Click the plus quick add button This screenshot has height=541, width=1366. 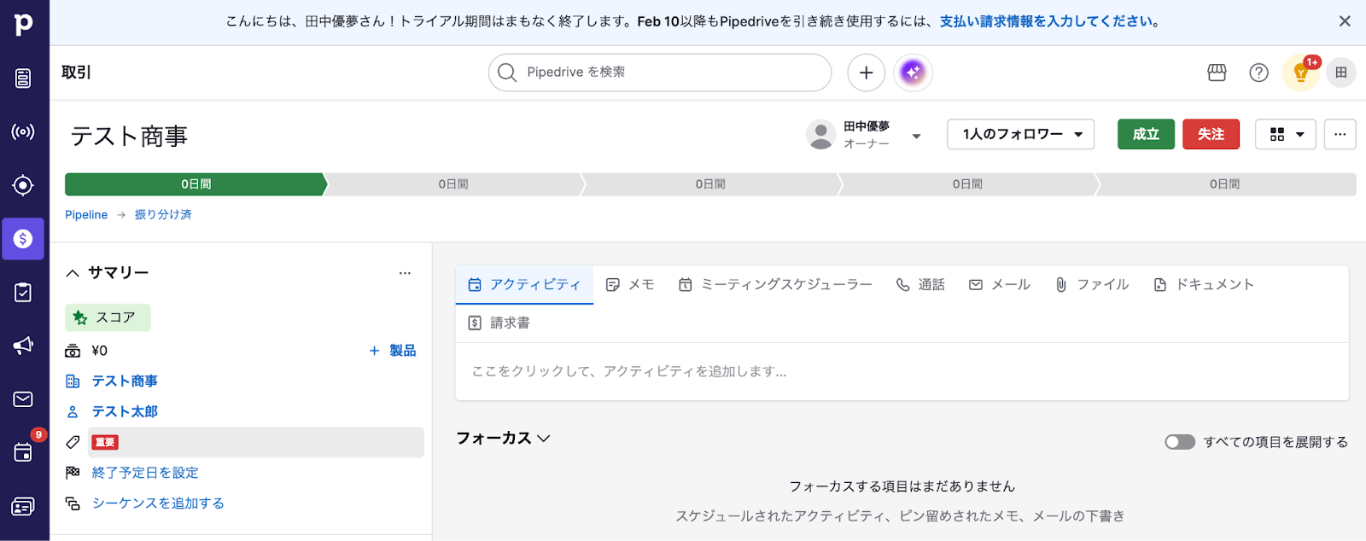coord(866,73)
